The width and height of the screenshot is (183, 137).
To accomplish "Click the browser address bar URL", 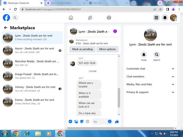I will tap(53, 9).
